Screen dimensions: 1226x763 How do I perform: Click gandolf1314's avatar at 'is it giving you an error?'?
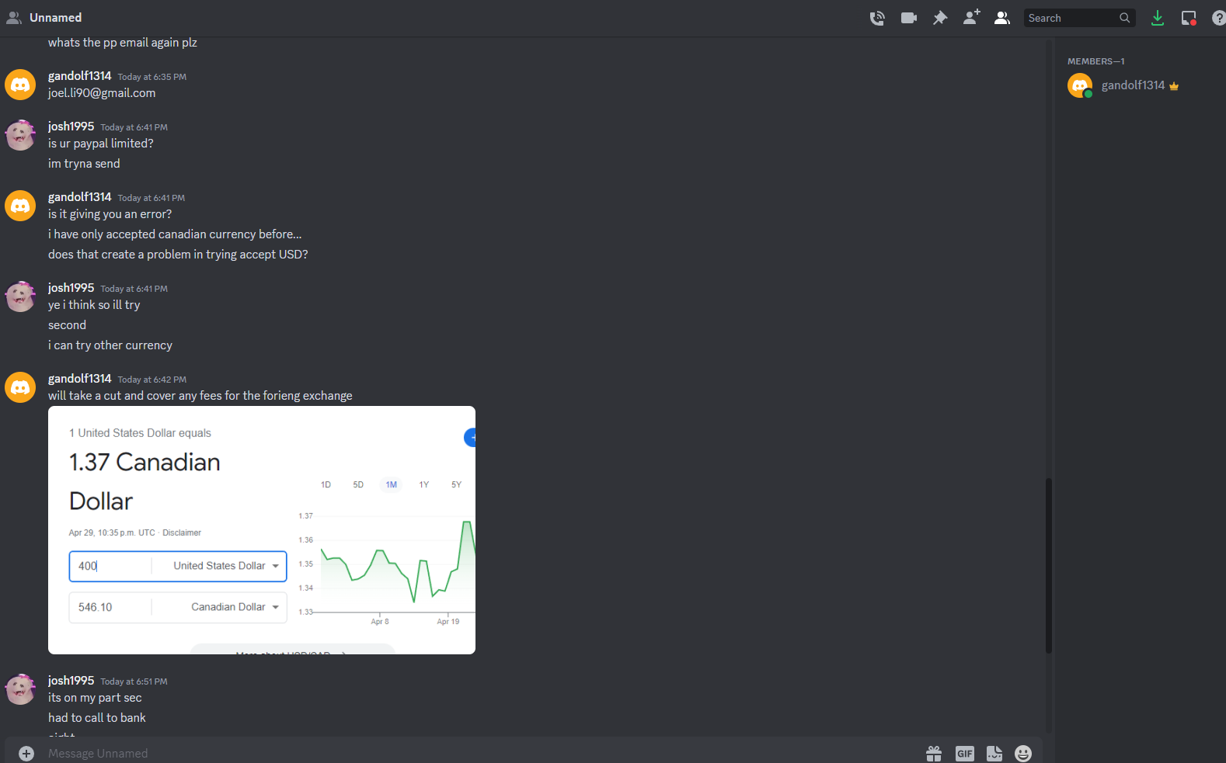(20, 205)
